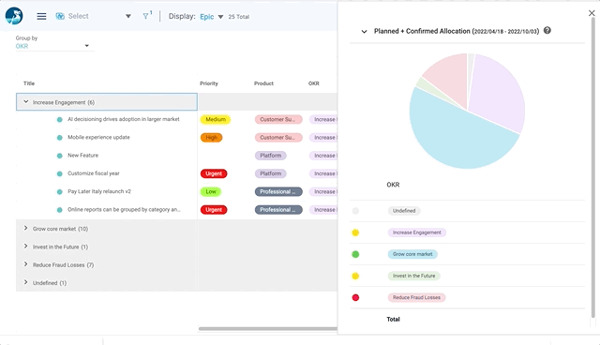Viewport: 600px width, 345px height.
Task: Open 'Customize fiscal year' epic
Action: click(94, 173)
